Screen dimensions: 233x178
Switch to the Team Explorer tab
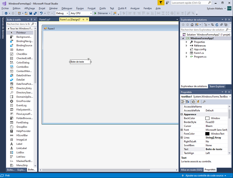[x=217, y=86]
